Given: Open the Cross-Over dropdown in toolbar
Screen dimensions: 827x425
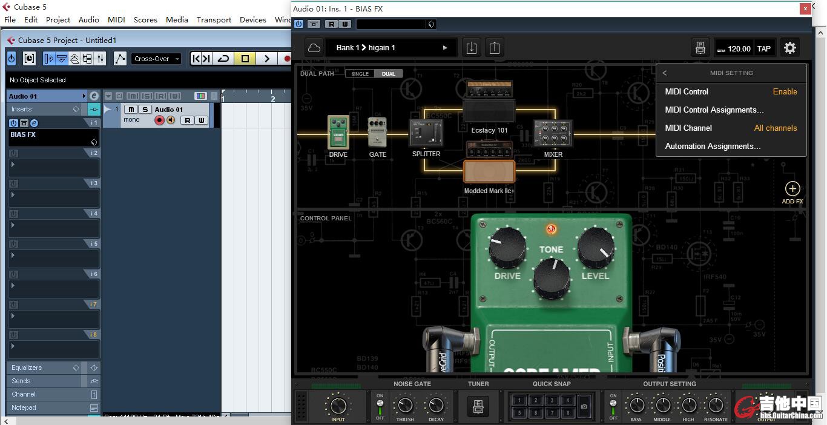Looking at the screenshot, I should pyautogui.click(x=157, y=59).
